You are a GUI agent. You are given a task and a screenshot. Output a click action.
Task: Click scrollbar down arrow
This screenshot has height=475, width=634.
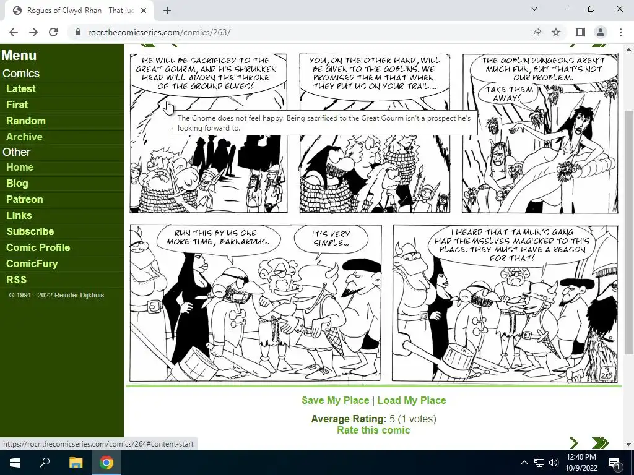tap(628, 445)
